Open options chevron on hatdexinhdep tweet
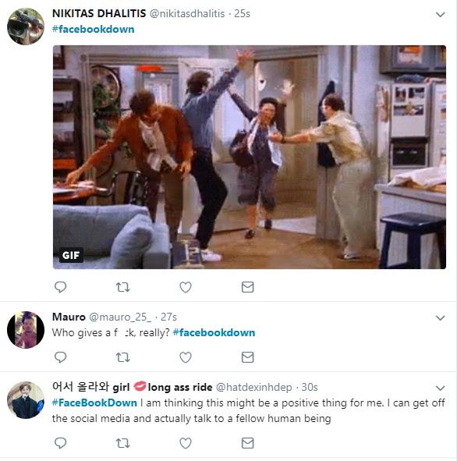The width and height of the screenshot is (457, 461). 441,388
